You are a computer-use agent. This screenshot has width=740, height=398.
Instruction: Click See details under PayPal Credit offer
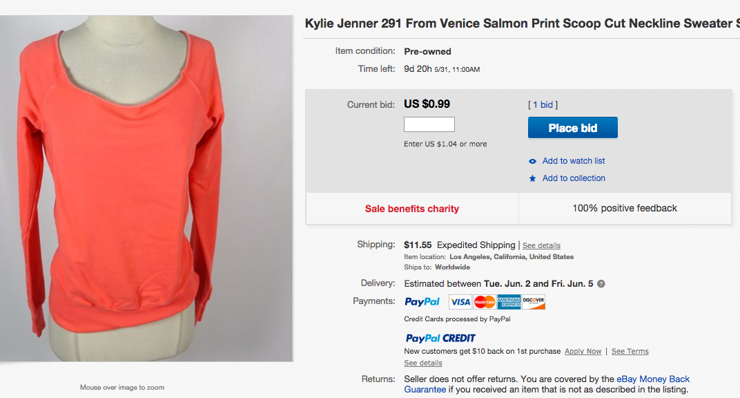click(x=423, y=363)
